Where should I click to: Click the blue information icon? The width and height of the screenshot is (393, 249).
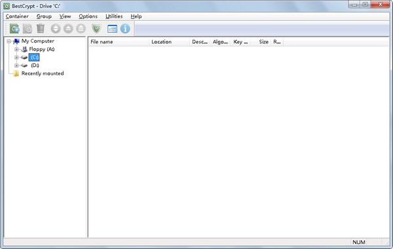pos(125,29)
